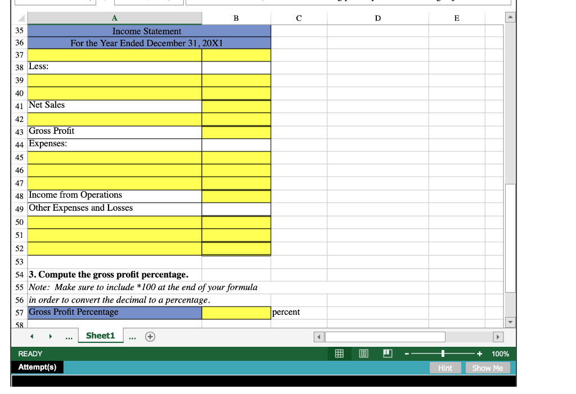Click the Show Me button
The image size is (576, 394).
[488, 368]
